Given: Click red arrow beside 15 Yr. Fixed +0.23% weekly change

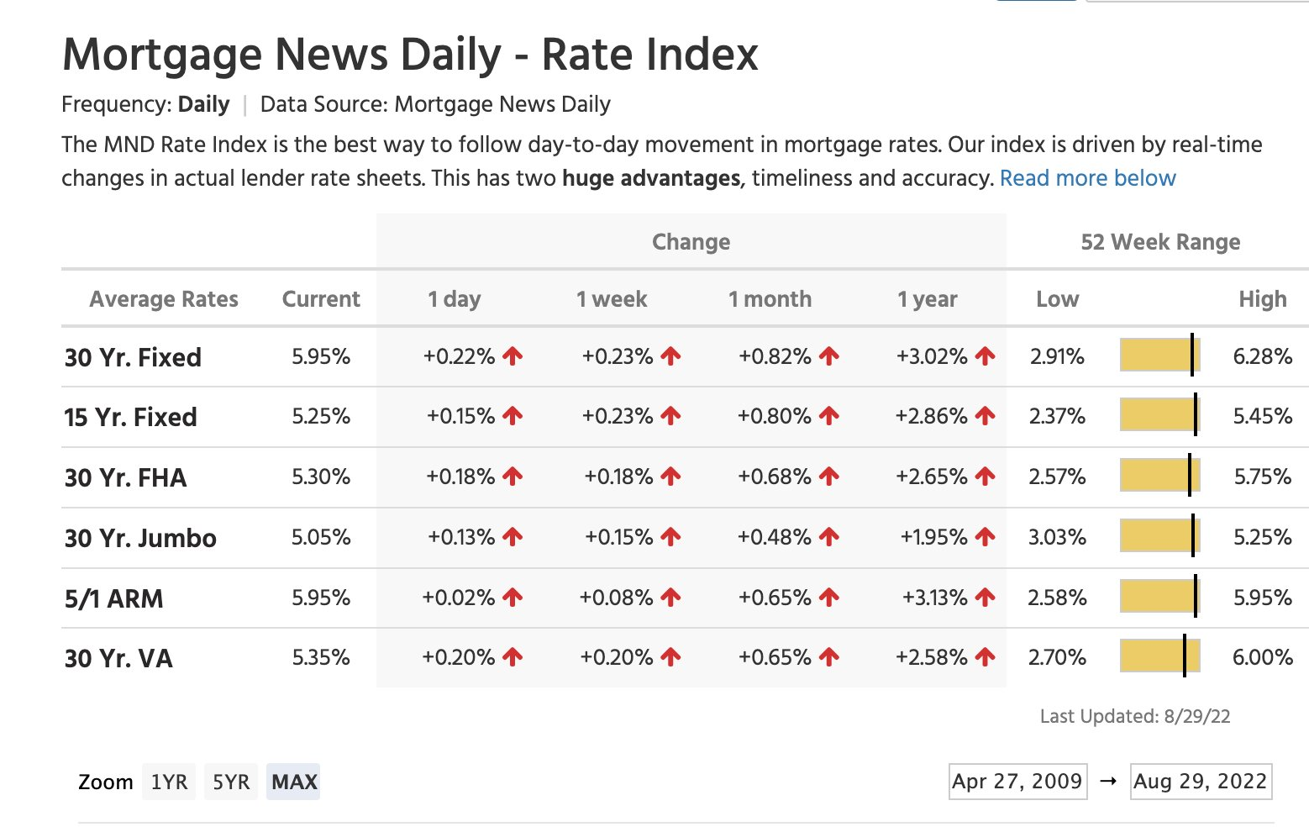Looking at the screenshot, I should (x=670, y=416).
